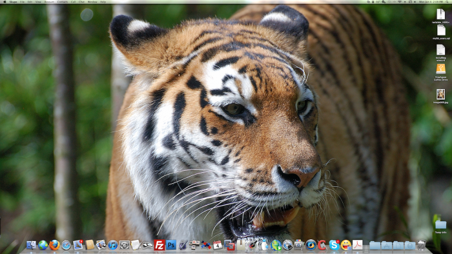
Task: Open iPhoto icon in dock
Action: (101, 244)
